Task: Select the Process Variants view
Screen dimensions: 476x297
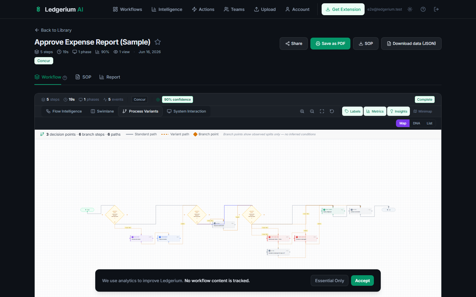Action: 140,111
